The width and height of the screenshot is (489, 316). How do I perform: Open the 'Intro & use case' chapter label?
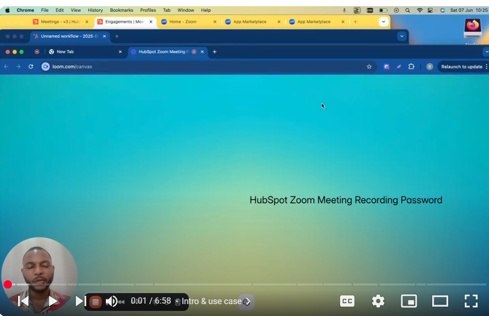coord(211,302)
